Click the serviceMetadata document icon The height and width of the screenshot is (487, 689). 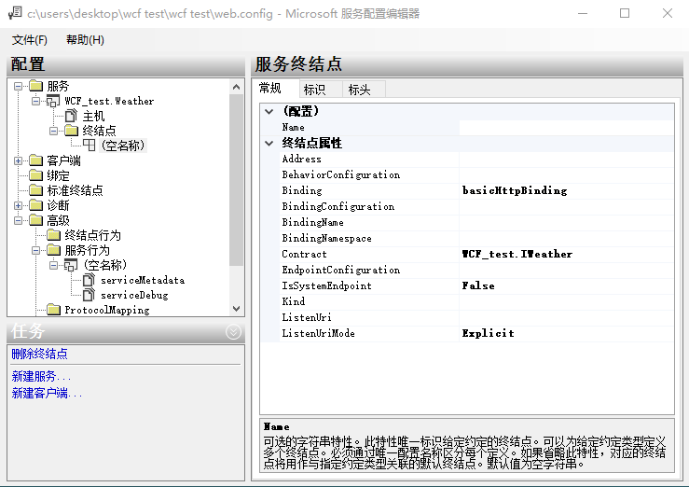pos(89,280)
